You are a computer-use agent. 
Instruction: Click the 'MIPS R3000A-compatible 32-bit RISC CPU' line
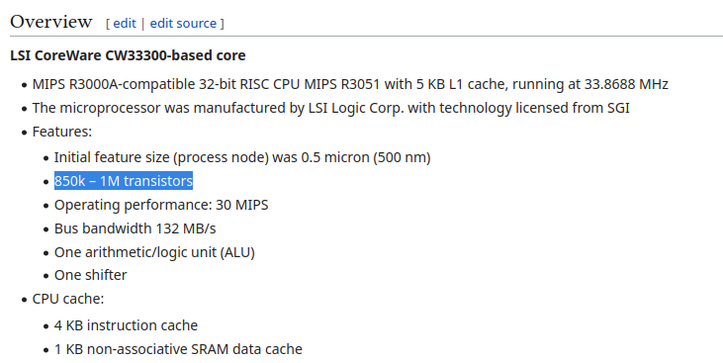coord(350,84)
